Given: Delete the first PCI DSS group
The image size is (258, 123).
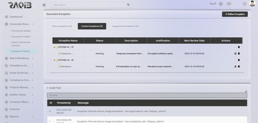Looking at the screenshot, I should [x=239, y=47].
